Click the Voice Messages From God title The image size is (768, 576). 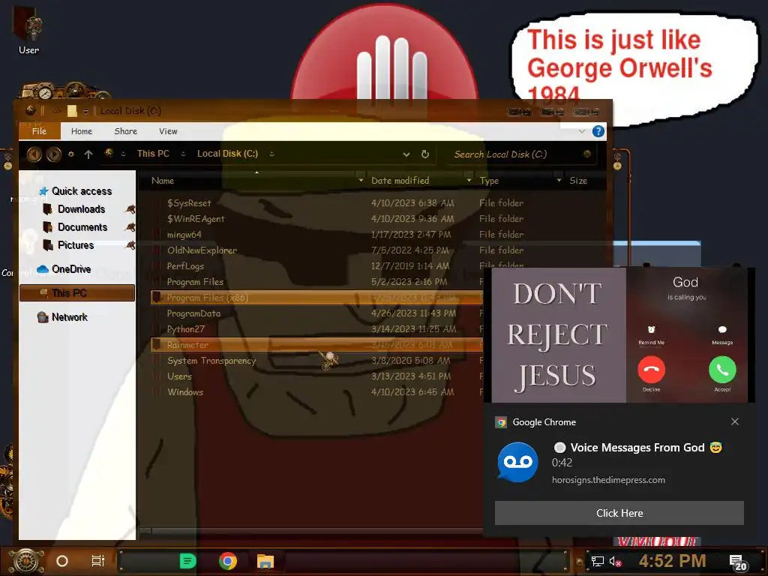[x=637, y=448]
